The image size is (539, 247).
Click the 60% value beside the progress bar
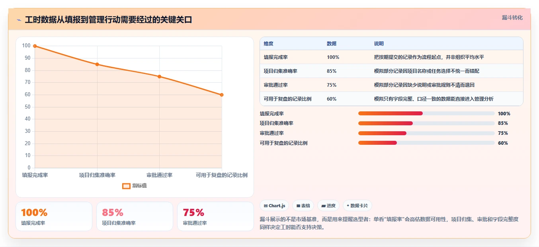503,143
